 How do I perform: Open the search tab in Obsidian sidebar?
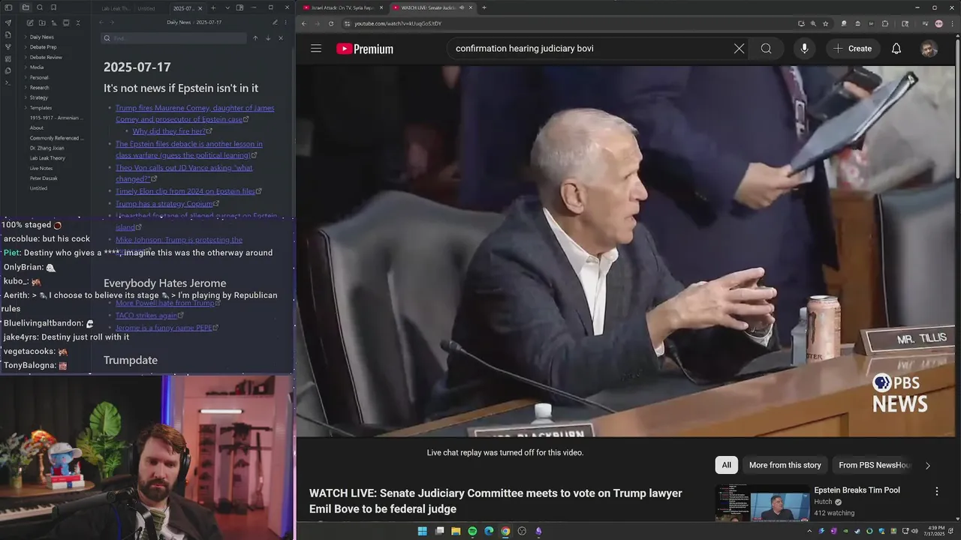click(40, 8)
